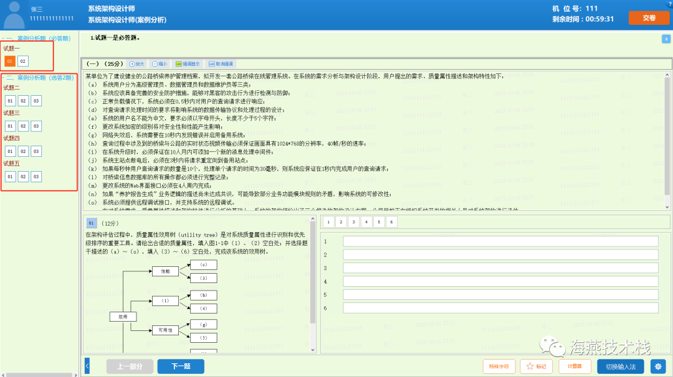673x377 pixels.
Task: Select question 02 under 试题二
Action: tap(23, 101)
